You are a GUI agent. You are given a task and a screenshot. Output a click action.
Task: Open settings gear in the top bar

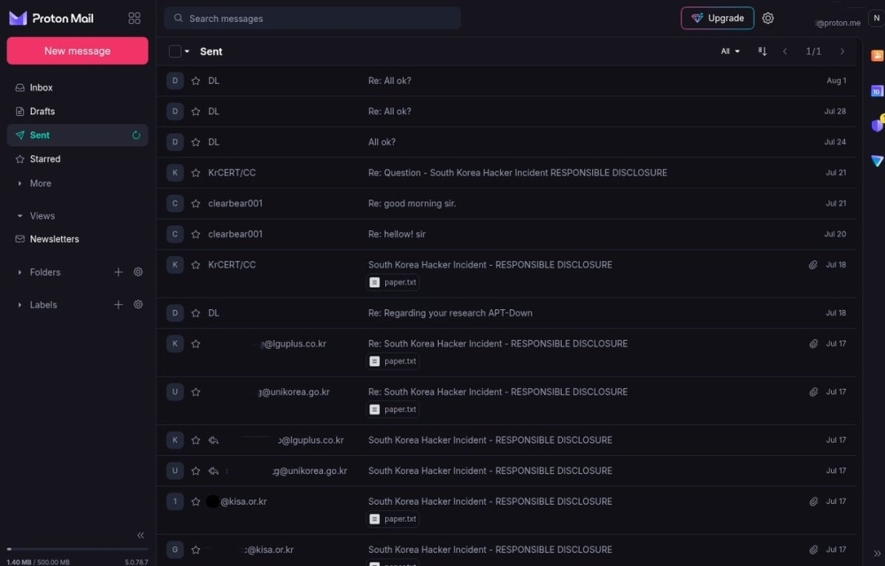tap(768, 19)
